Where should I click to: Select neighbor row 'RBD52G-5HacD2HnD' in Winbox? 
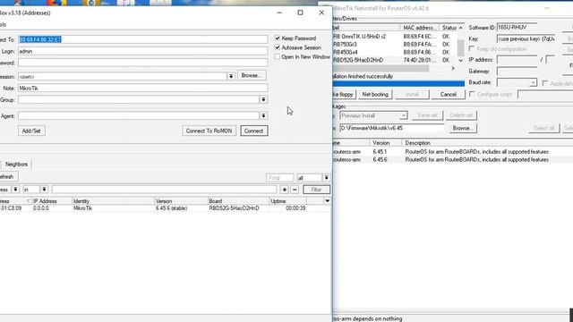tap(165, 208)
